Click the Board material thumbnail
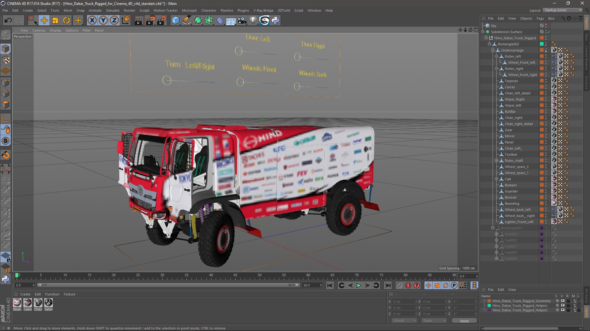Image resolution: width=590 pixels, height=331 pixels. (17, 303)
